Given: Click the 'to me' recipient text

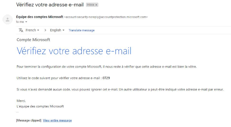Looking at the screenshot, I should pos(20,22).
